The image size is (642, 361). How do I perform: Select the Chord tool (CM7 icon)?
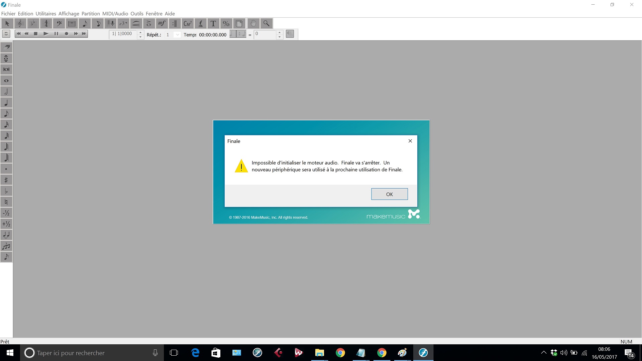[x=187, y=23]
